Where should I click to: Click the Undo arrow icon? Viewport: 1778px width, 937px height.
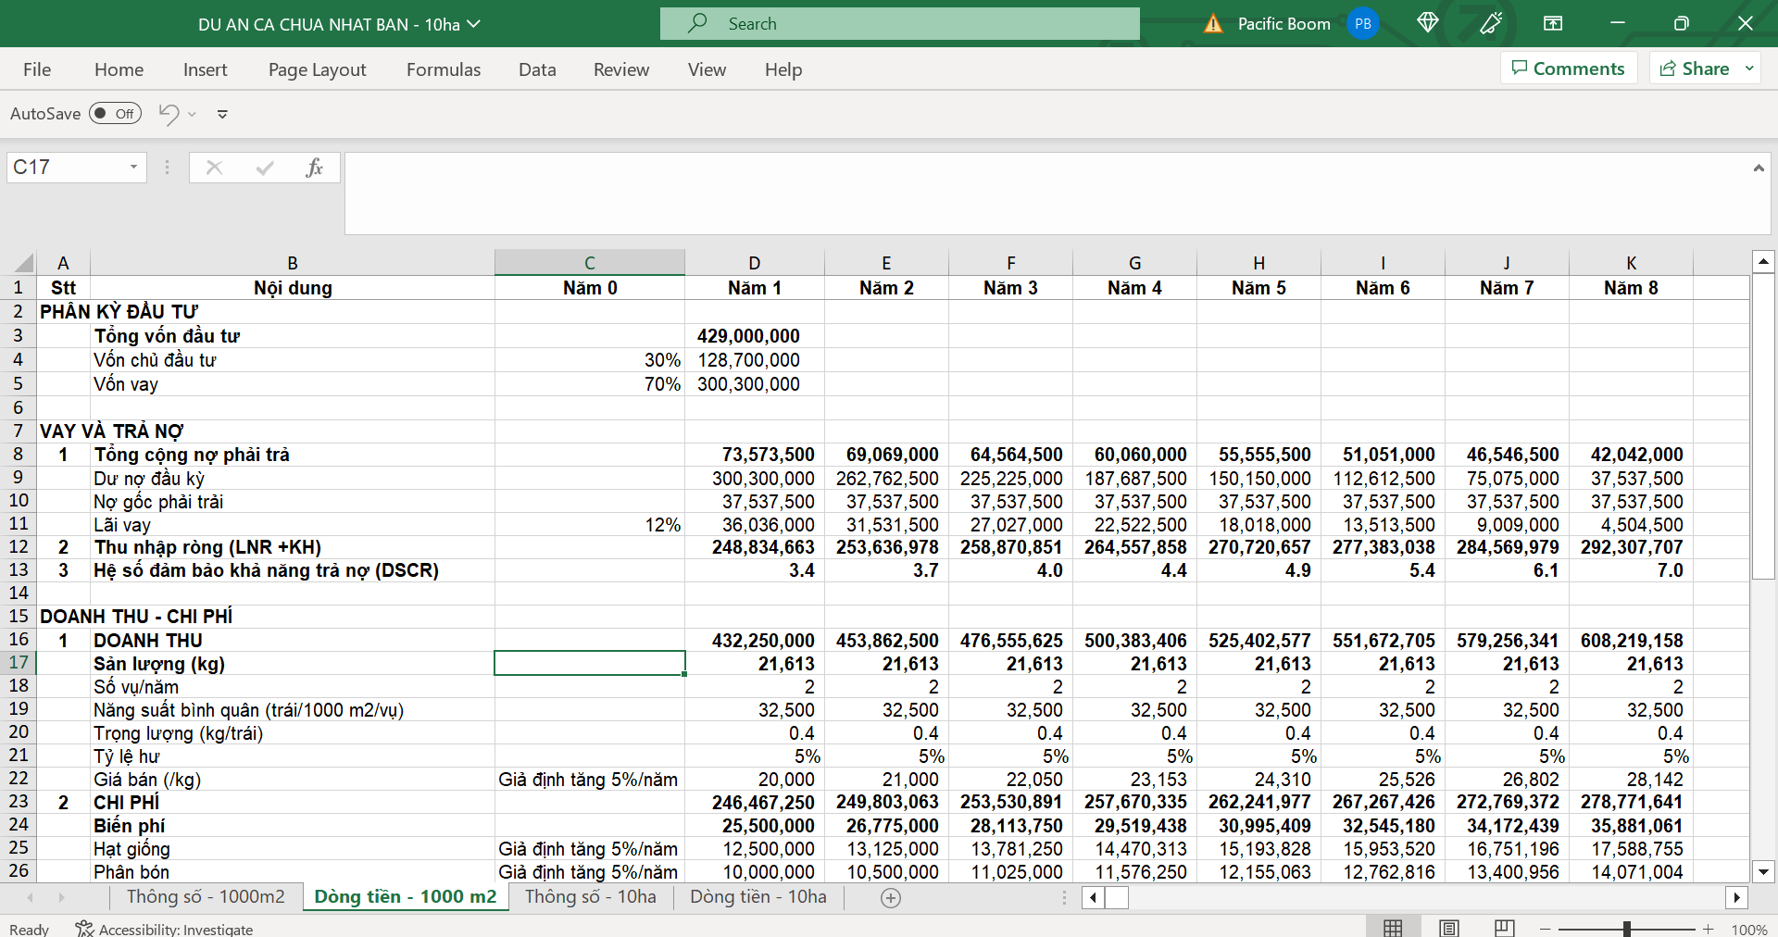click(169, 114)
